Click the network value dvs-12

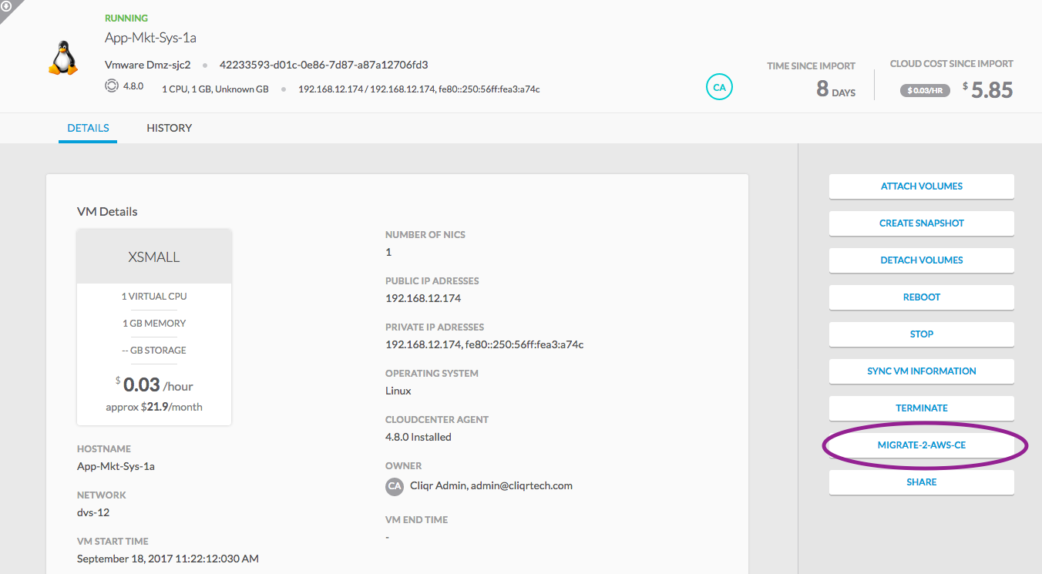93,512
